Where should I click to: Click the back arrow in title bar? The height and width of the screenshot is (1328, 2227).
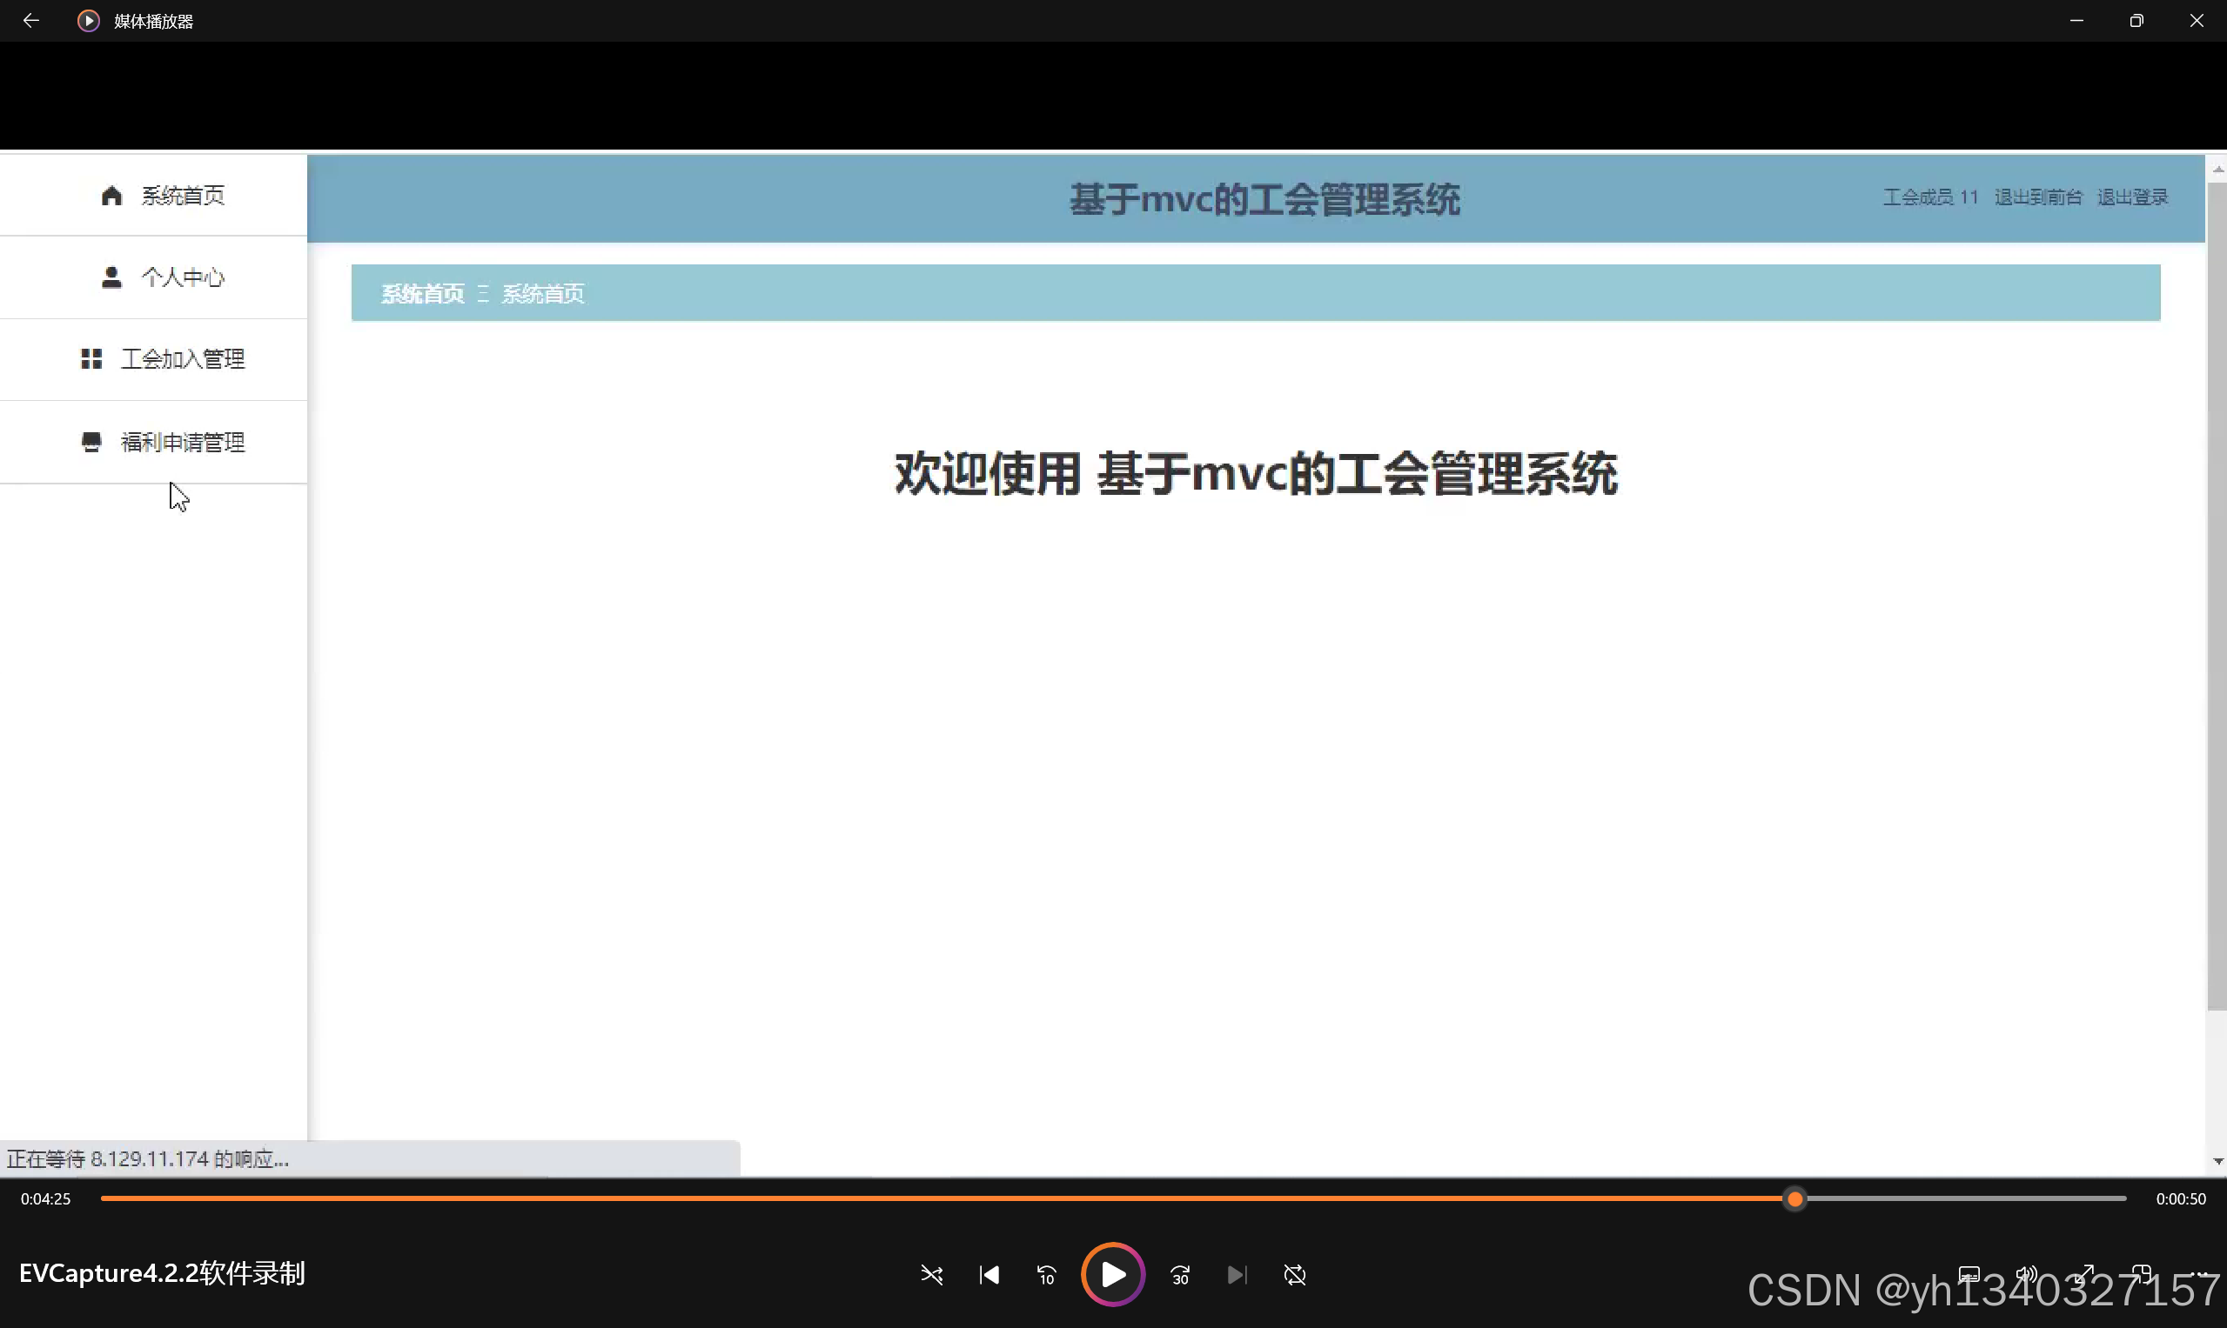[30, 21]
